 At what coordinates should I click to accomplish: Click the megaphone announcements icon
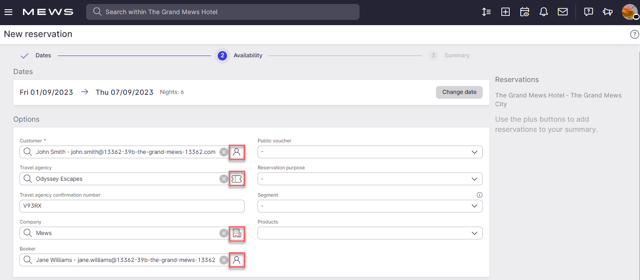[x=608, y=12]
